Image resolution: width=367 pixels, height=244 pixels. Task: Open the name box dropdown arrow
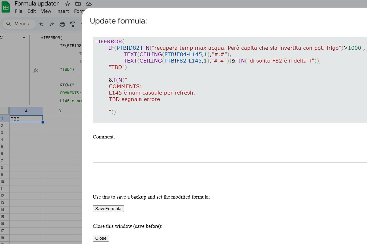click(24, 38)
